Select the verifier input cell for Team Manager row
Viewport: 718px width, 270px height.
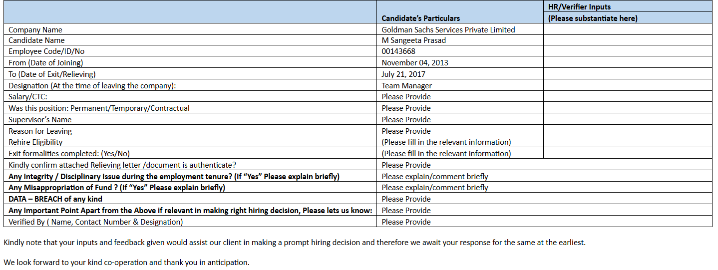point(627,85)
